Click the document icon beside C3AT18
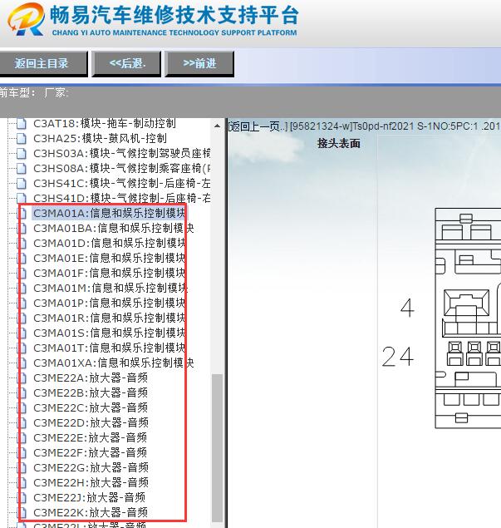Image resolution: width=501 pixels, height=528 pixels. coord(22,124)
